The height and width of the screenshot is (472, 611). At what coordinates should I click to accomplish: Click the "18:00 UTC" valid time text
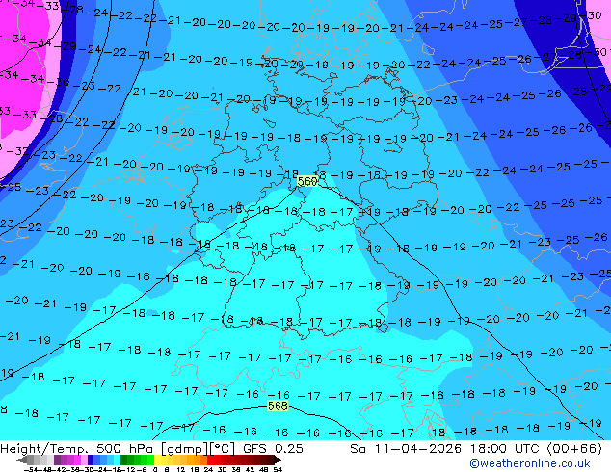point(505,448)
